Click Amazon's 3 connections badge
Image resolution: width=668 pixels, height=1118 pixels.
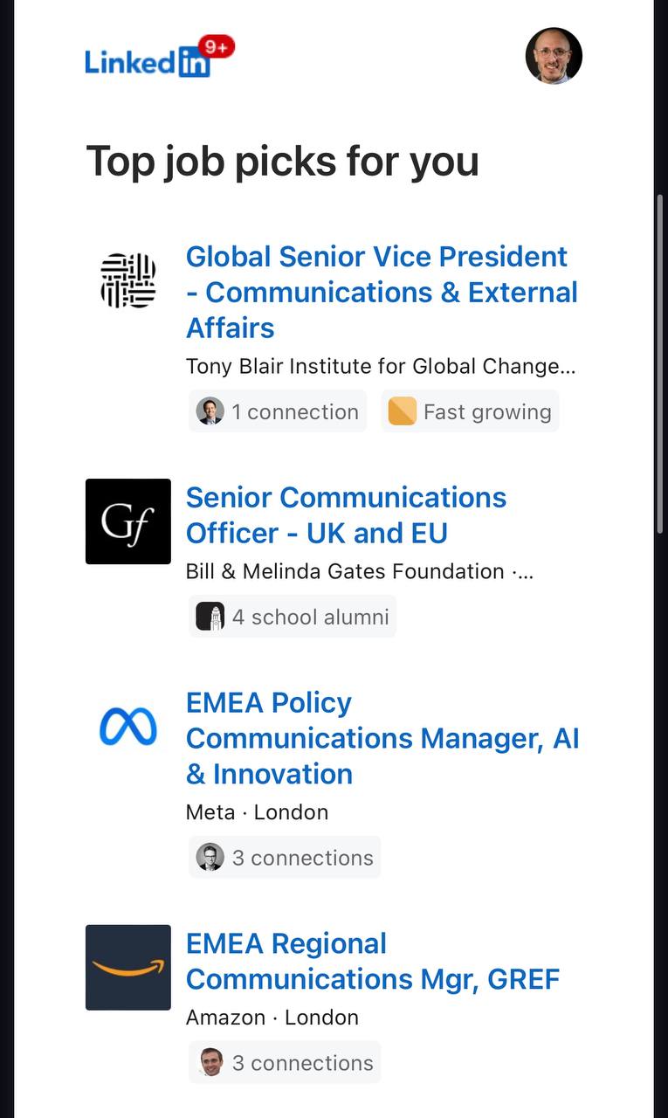click(285, 1063)
